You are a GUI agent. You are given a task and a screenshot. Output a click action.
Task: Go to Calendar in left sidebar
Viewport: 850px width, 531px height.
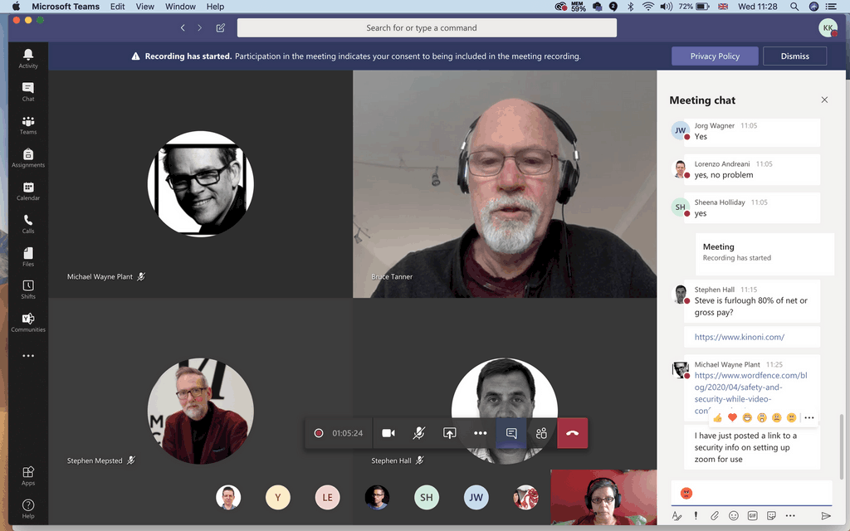pyautogui.click(x=28, y=191)
